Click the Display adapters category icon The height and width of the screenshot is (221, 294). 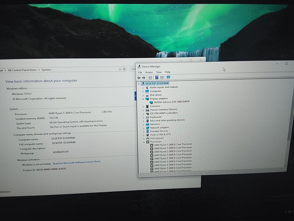[147, 99]
